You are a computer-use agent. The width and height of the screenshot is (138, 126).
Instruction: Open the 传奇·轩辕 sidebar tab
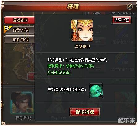click(x=19, y=39)
